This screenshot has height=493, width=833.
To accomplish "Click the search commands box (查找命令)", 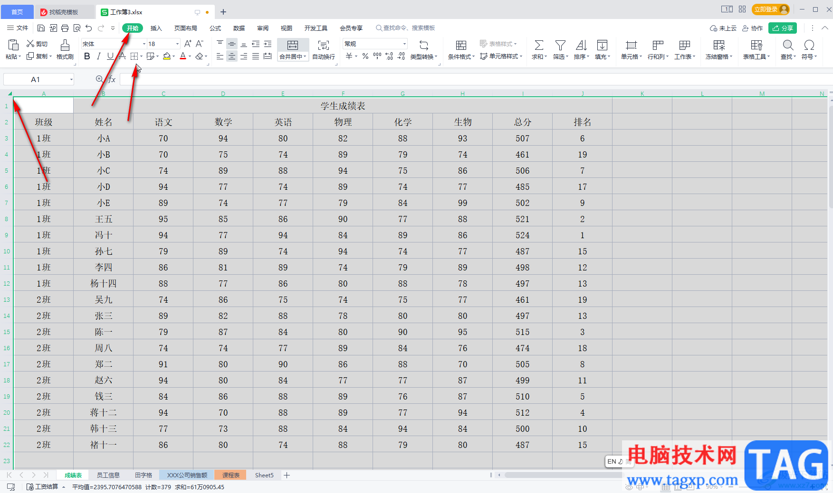I will [x=405, y=28].
